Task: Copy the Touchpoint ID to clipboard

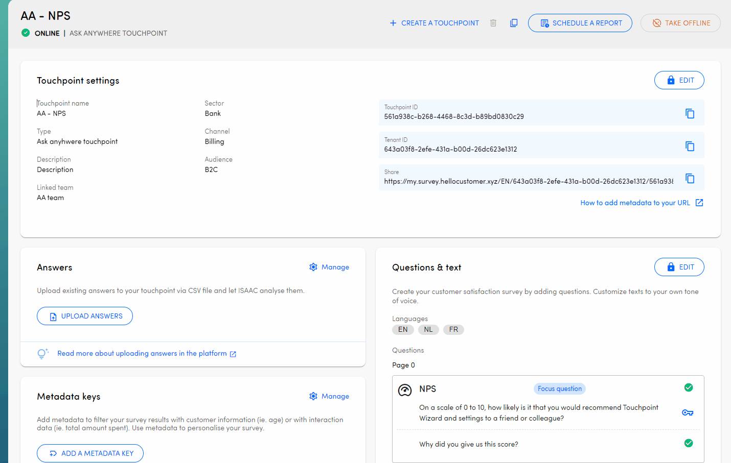Action: point(690,113)
